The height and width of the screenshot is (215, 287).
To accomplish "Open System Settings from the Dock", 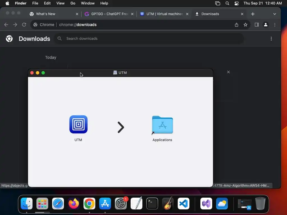I will click(121, 204).
